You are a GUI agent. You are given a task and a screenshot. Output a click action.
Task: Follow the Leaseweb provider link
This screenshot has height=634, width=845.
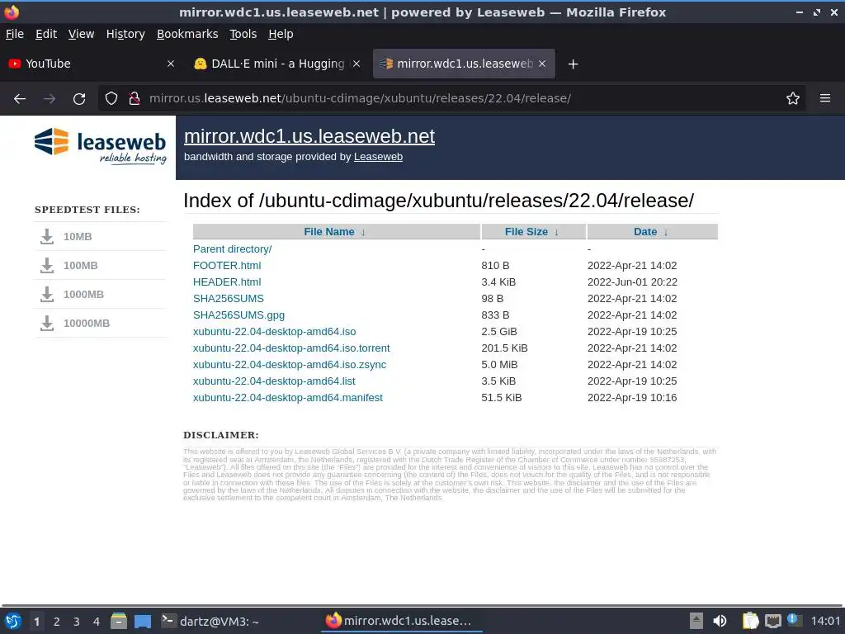pos(378,157)
